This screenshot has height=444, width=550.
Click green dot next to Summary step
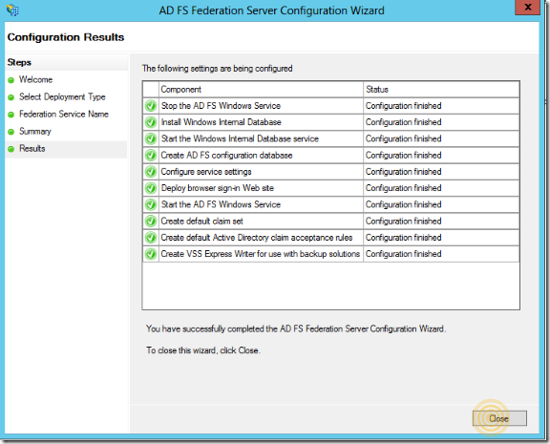pos(11,132)
